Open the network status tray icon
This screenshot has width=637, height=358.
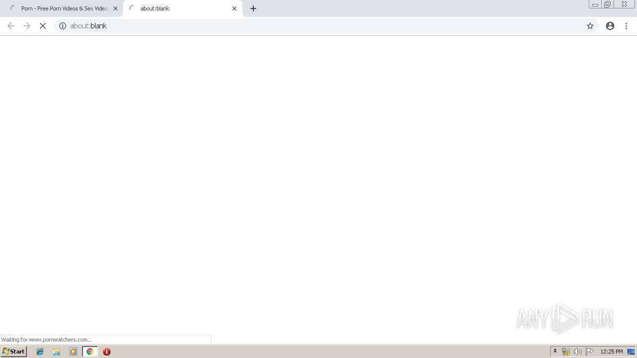pos(566,352)
